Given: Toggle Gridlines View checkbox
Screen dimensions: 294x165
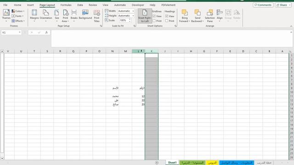Looking at the screenshot, I should tap(154, 16).
